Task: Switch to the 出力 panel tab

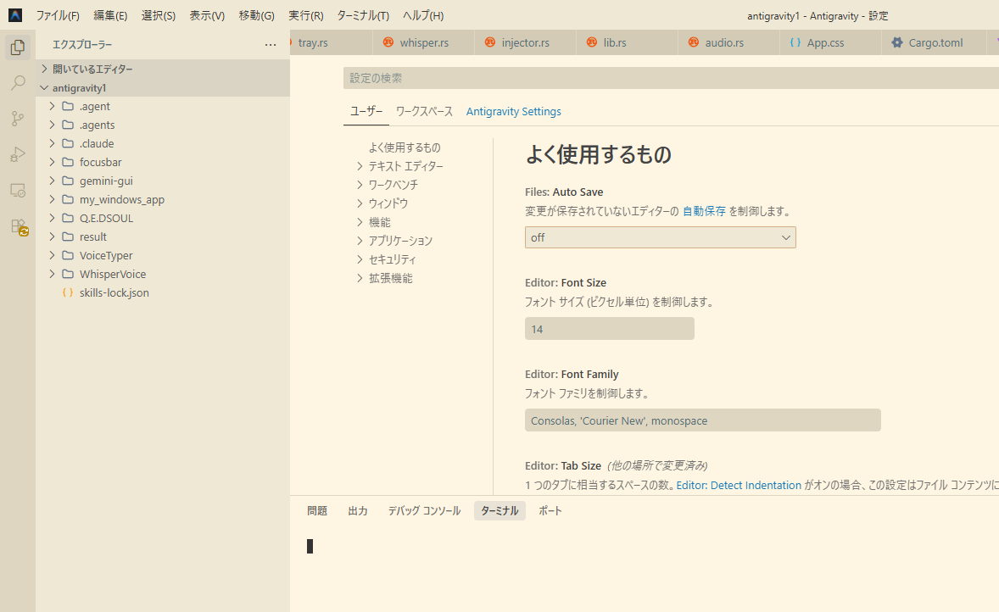Action: click(358, 511)
